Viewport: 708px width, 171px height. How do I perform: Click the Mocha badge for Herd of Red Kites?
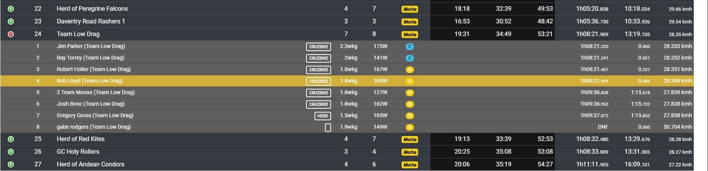pos(410,139)
